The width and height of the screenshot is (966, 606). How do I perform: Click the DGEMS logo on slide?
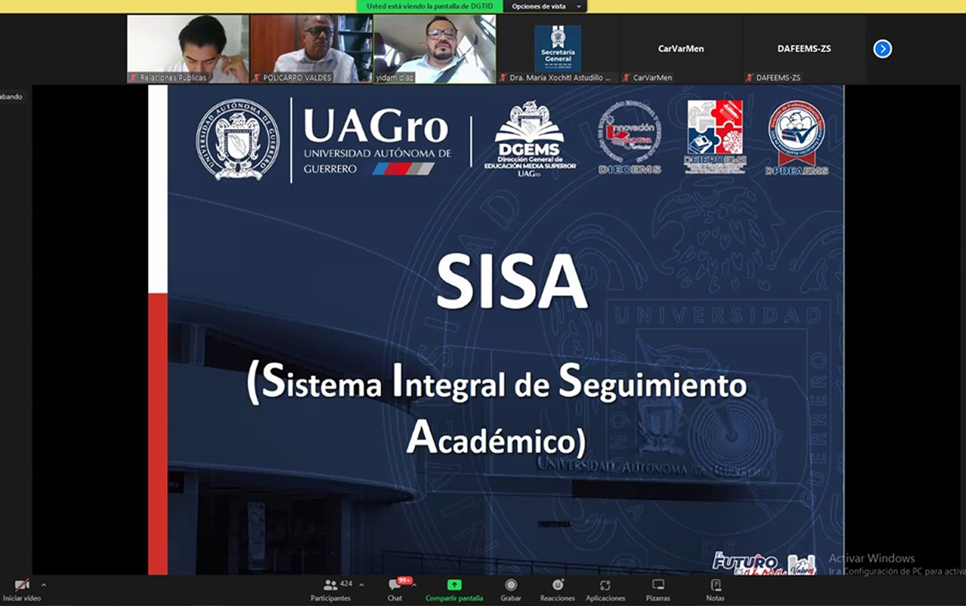pyautogui.click(x=530, y=139)
